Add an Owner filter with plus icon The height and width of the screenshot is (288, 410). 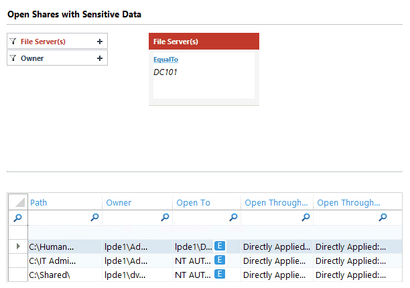pyautogui.click(x=100, y=58)
